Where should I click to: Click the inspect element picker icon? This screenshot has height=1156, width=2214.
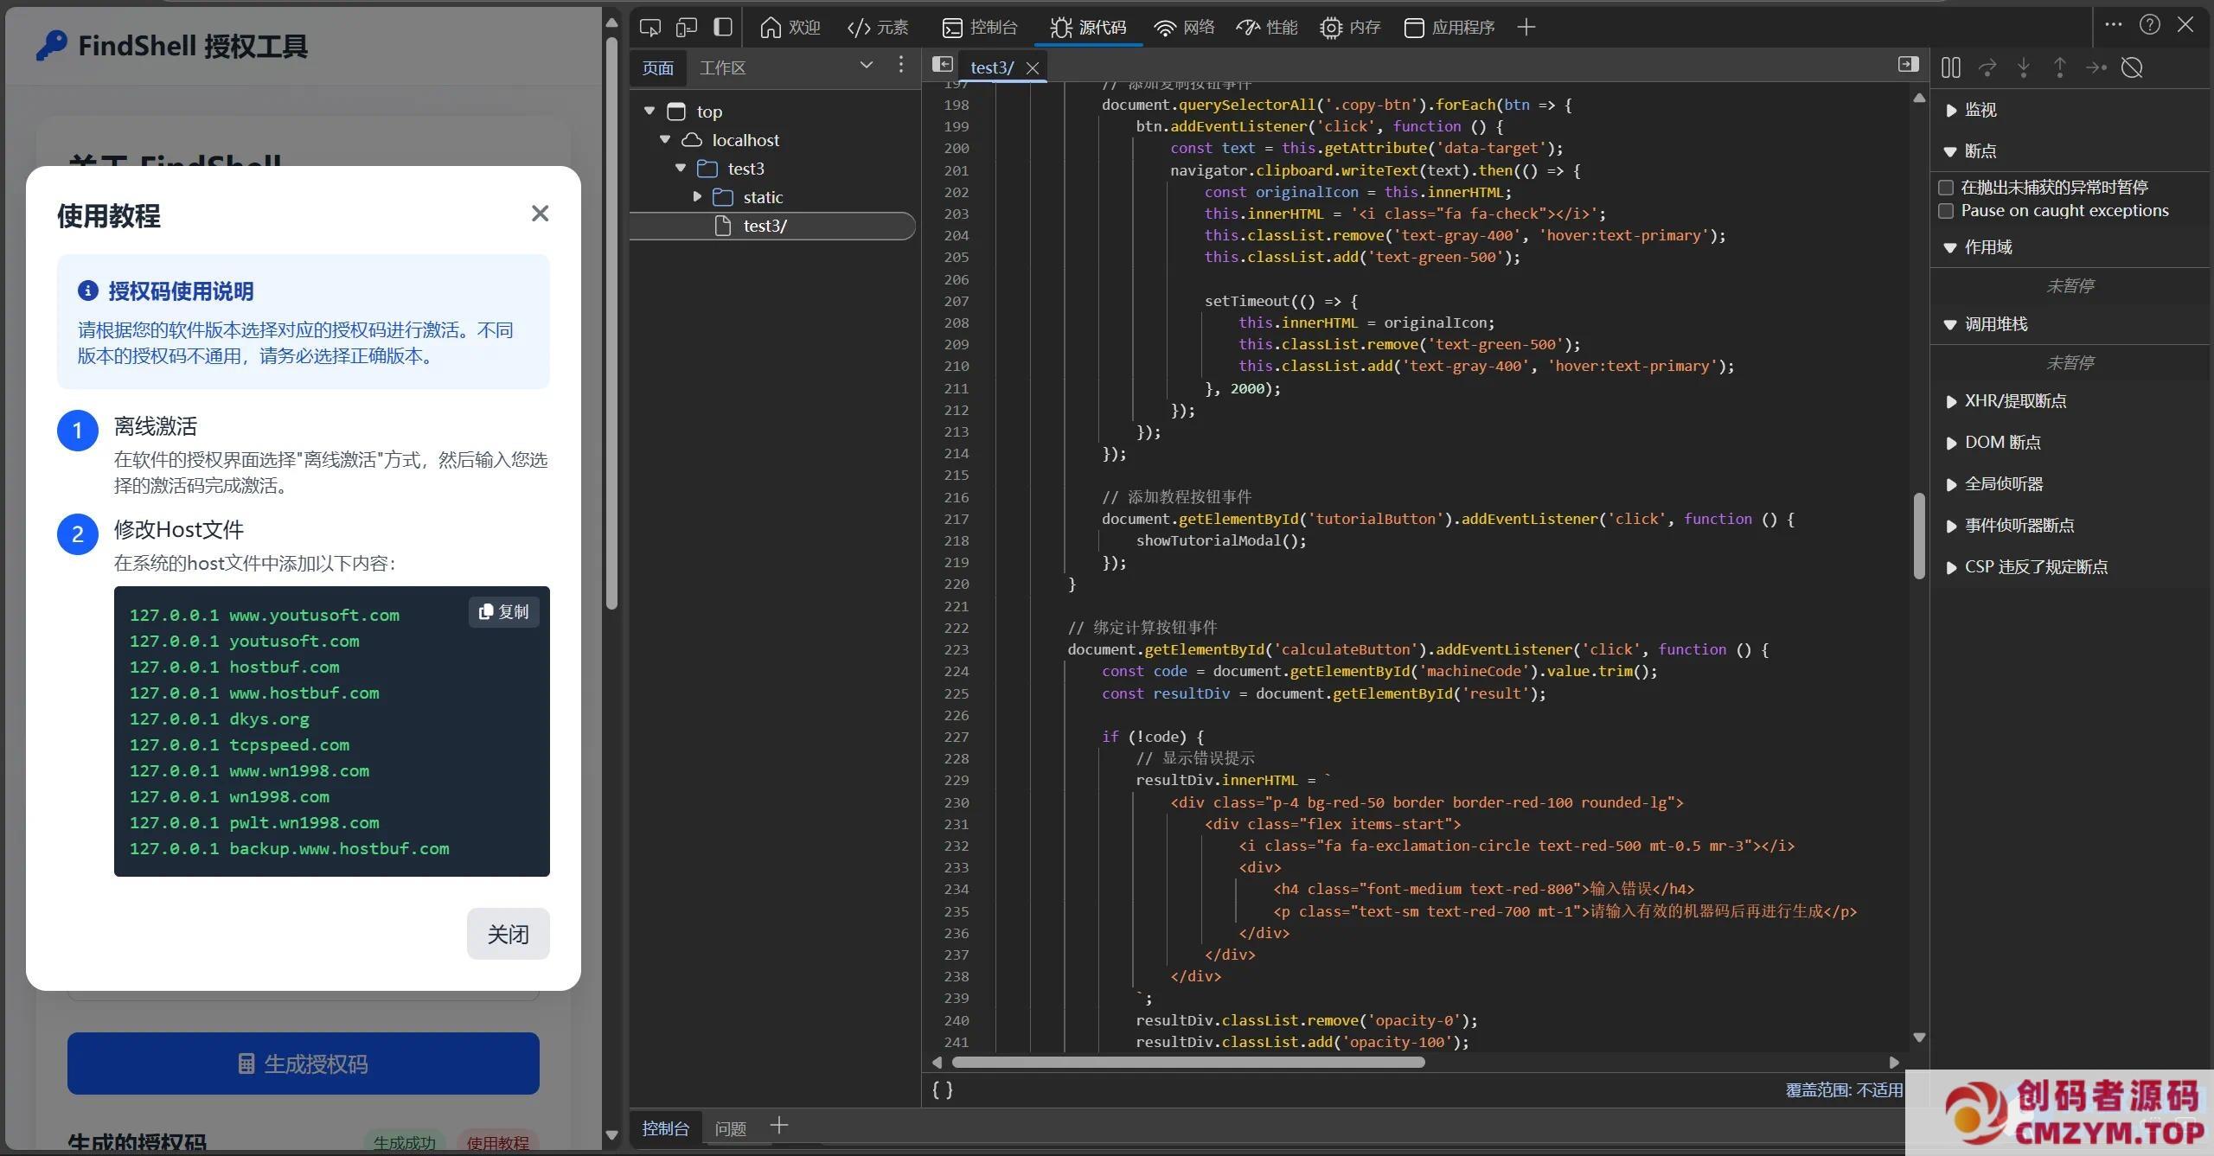click(x=649, y=28)
